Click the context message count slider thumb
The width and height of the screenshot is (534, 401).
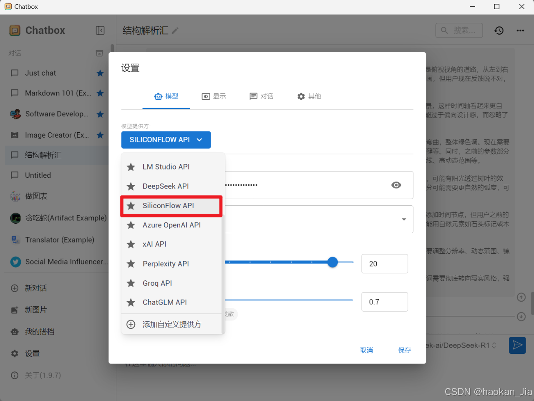(332, 262)
